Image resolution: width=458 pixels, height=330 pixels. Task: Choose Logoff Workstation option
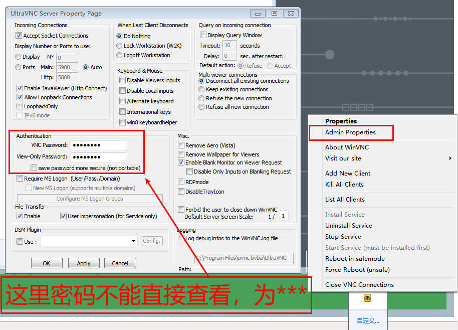pos(119,55)
